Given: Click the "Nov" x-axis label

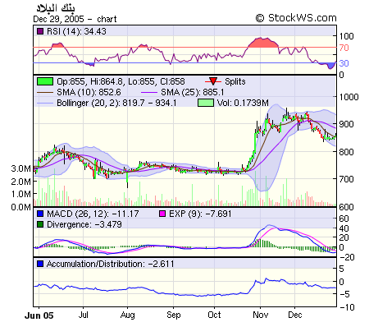Looking at the screenshot, I should (260, 315).
